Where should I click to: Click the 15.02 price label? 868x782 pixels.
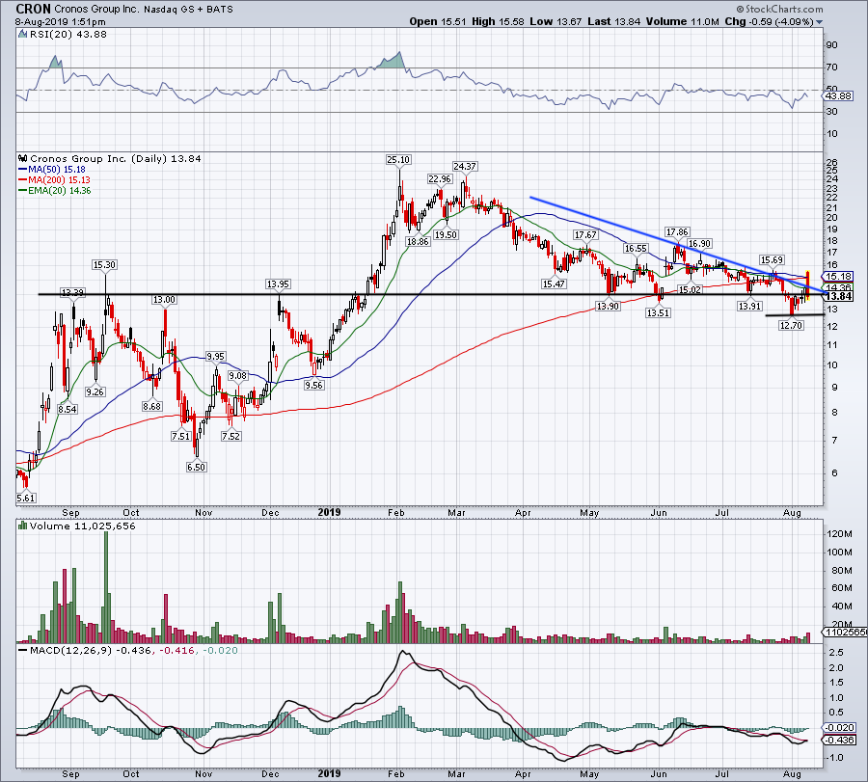pos(690,289)
